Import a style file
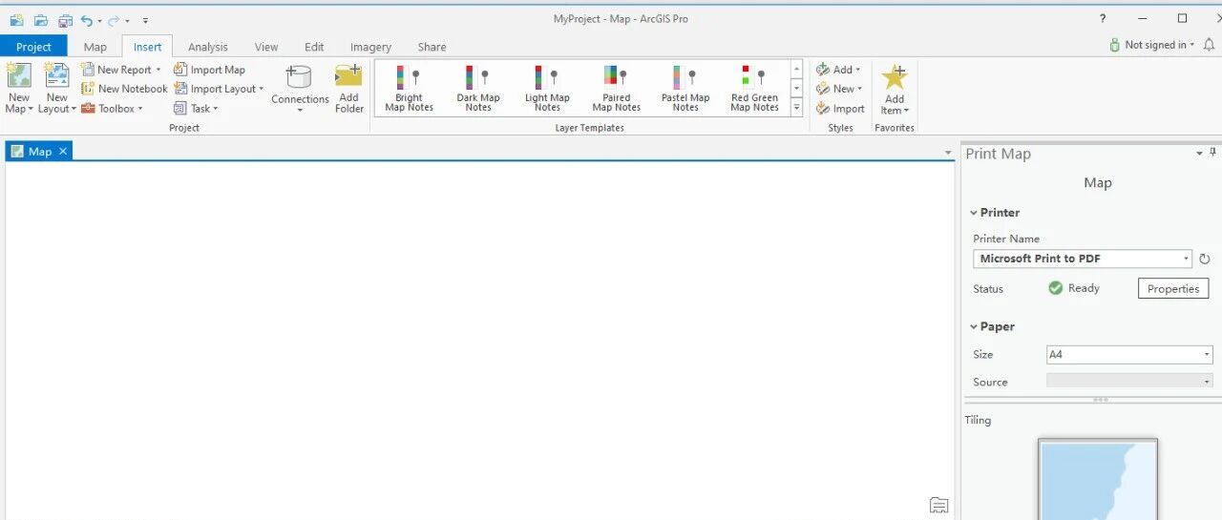 pos(840,109)
